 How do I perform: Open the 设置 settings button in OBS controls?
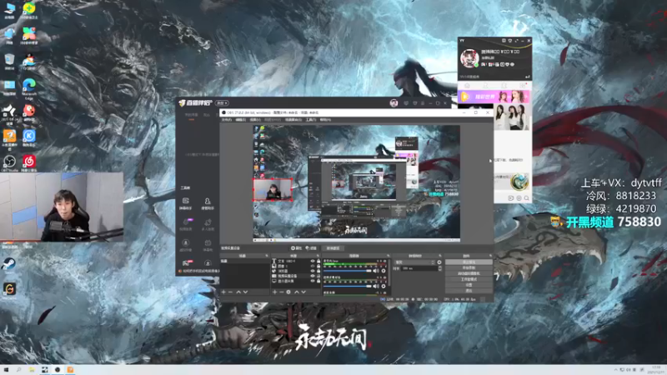[x=469, y=285]
